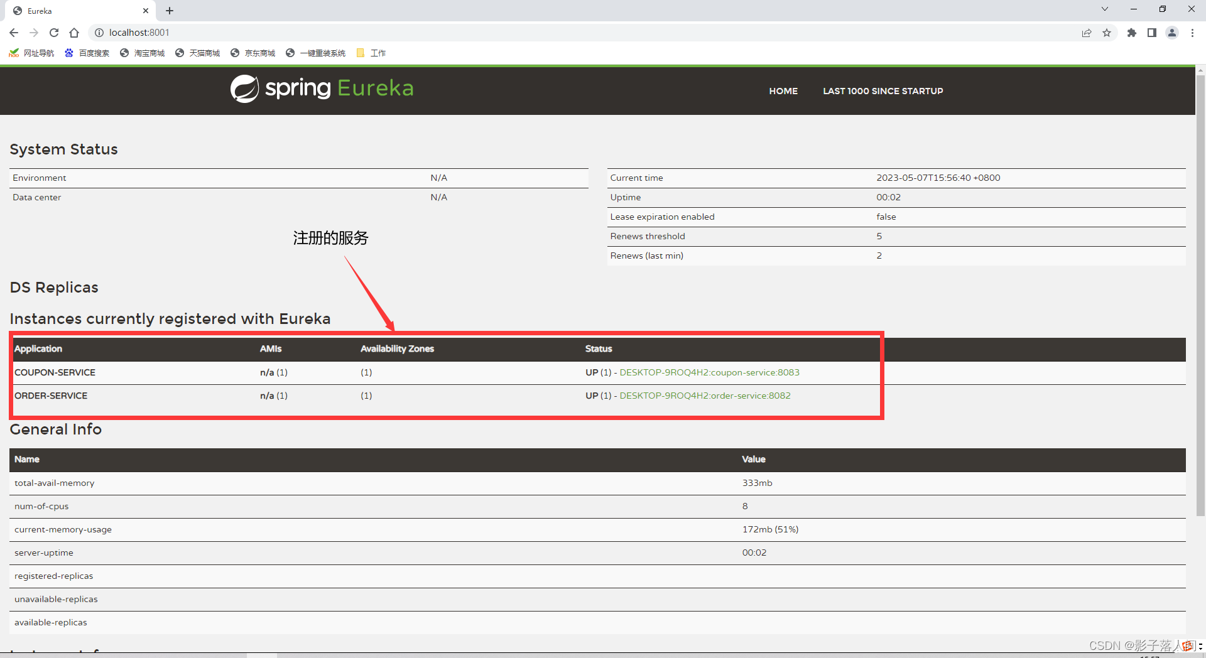
Task: Open the browser home page icon
Action: pos(74,33)
